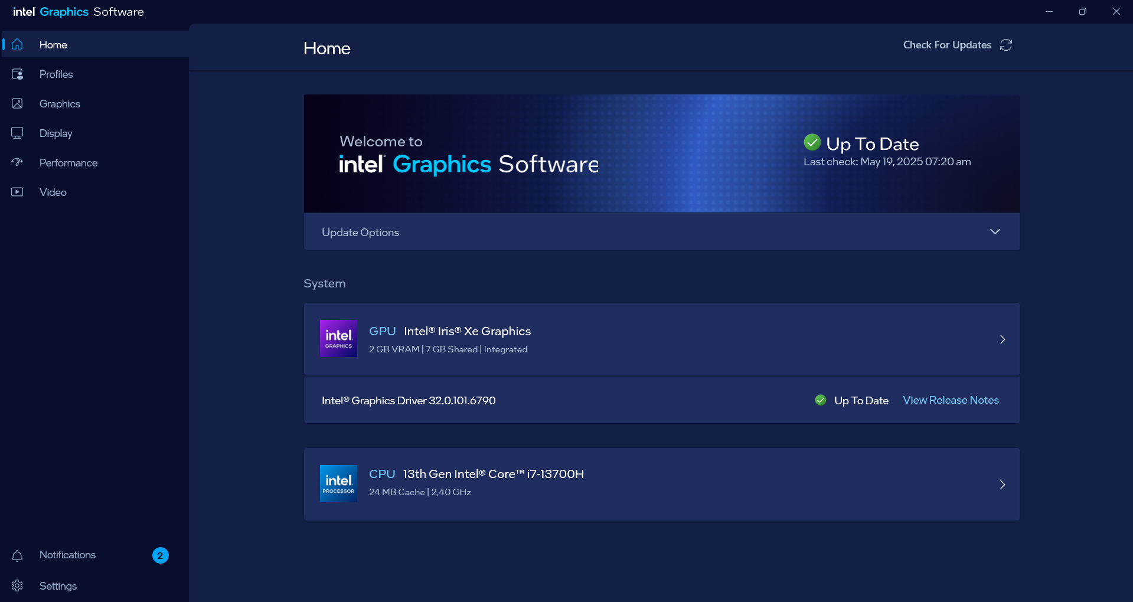
Task: Restore down the application window
Action: click(x=1082, y=11)
